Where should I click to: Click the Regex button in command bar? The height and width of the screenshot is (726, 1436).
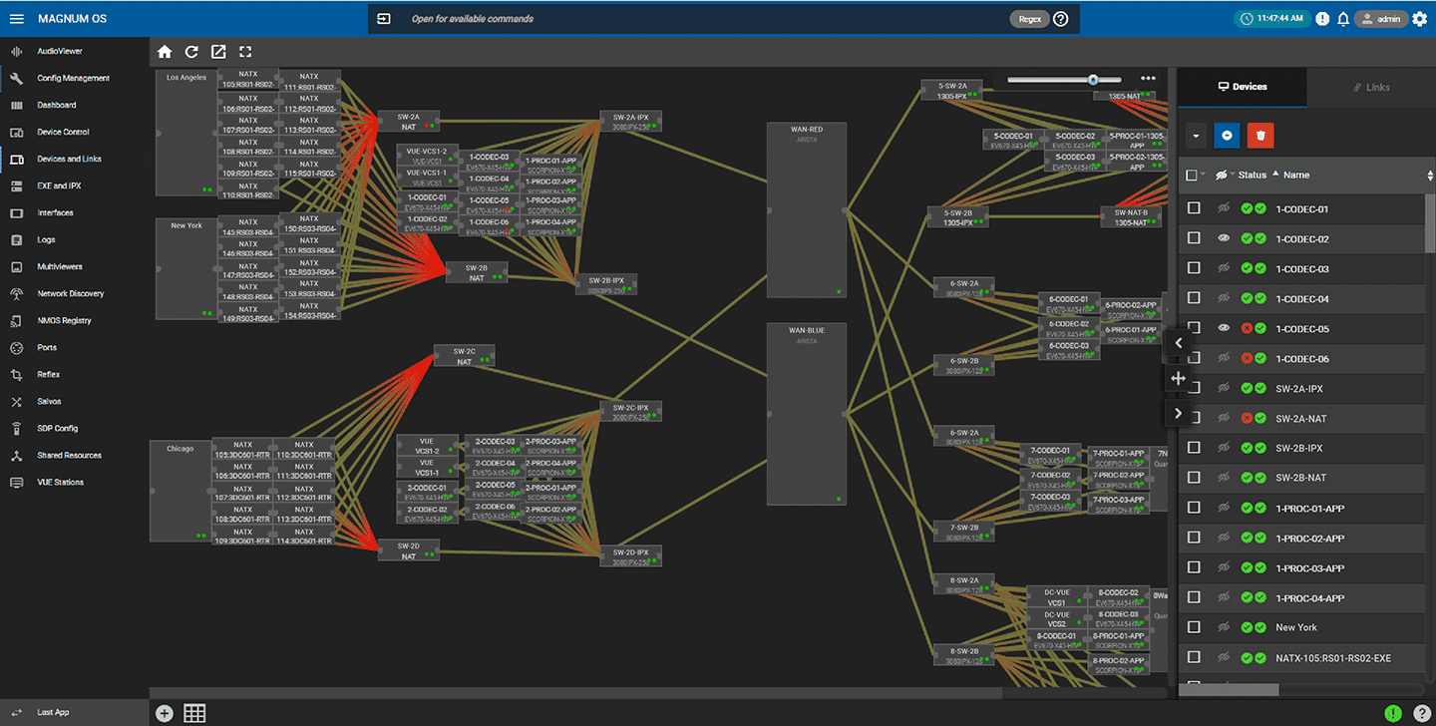tap(1030, 18)
